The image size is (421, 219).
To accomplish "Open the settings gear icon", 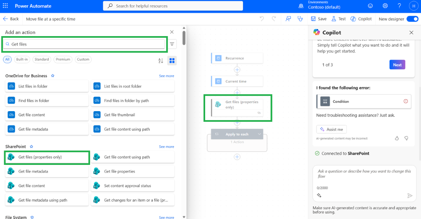I will coord(385,6).
